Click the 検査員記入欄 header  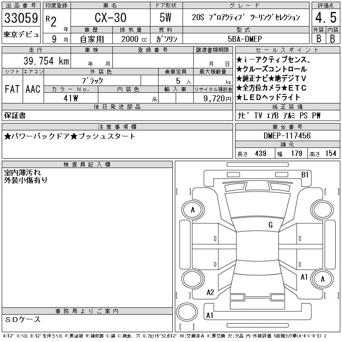pos(87,165)
